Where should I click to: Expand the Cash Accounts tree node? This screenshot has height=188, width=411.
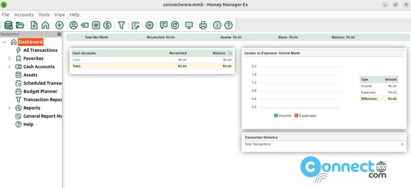9,67
